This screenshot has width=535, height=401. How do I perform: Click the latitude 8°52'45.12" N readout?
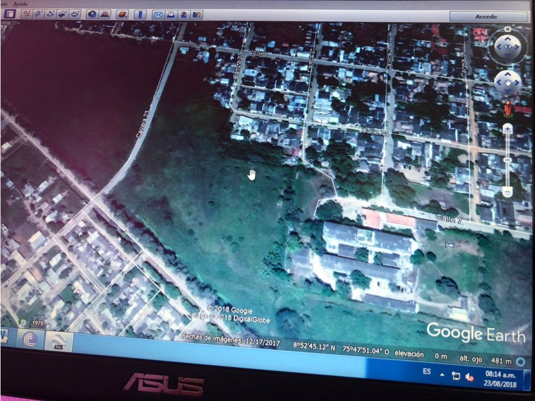point(314,346)
